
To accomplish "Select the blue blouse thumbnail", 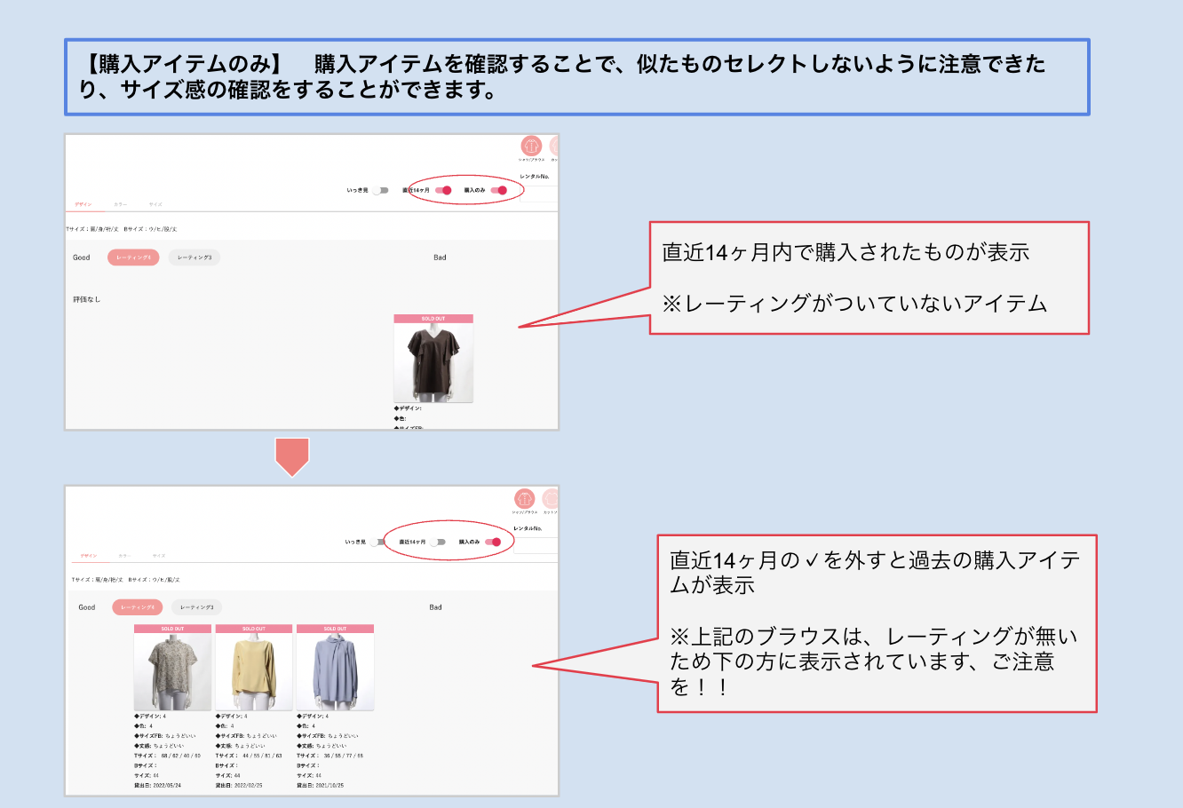I will 335,671.
